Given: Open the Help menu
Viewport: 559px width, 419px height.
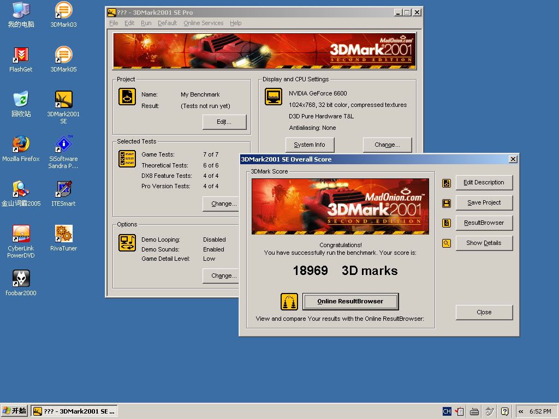Looking at the screenshot, I should point(236,23).
